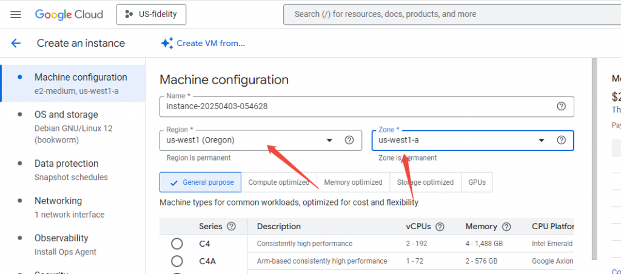This screenshot has width=621, height=274.
Task: Click the instance Name input field
Action: coord(358,106)
